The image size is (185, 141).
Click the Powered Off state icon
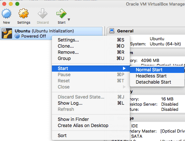[x=17, y=36]
